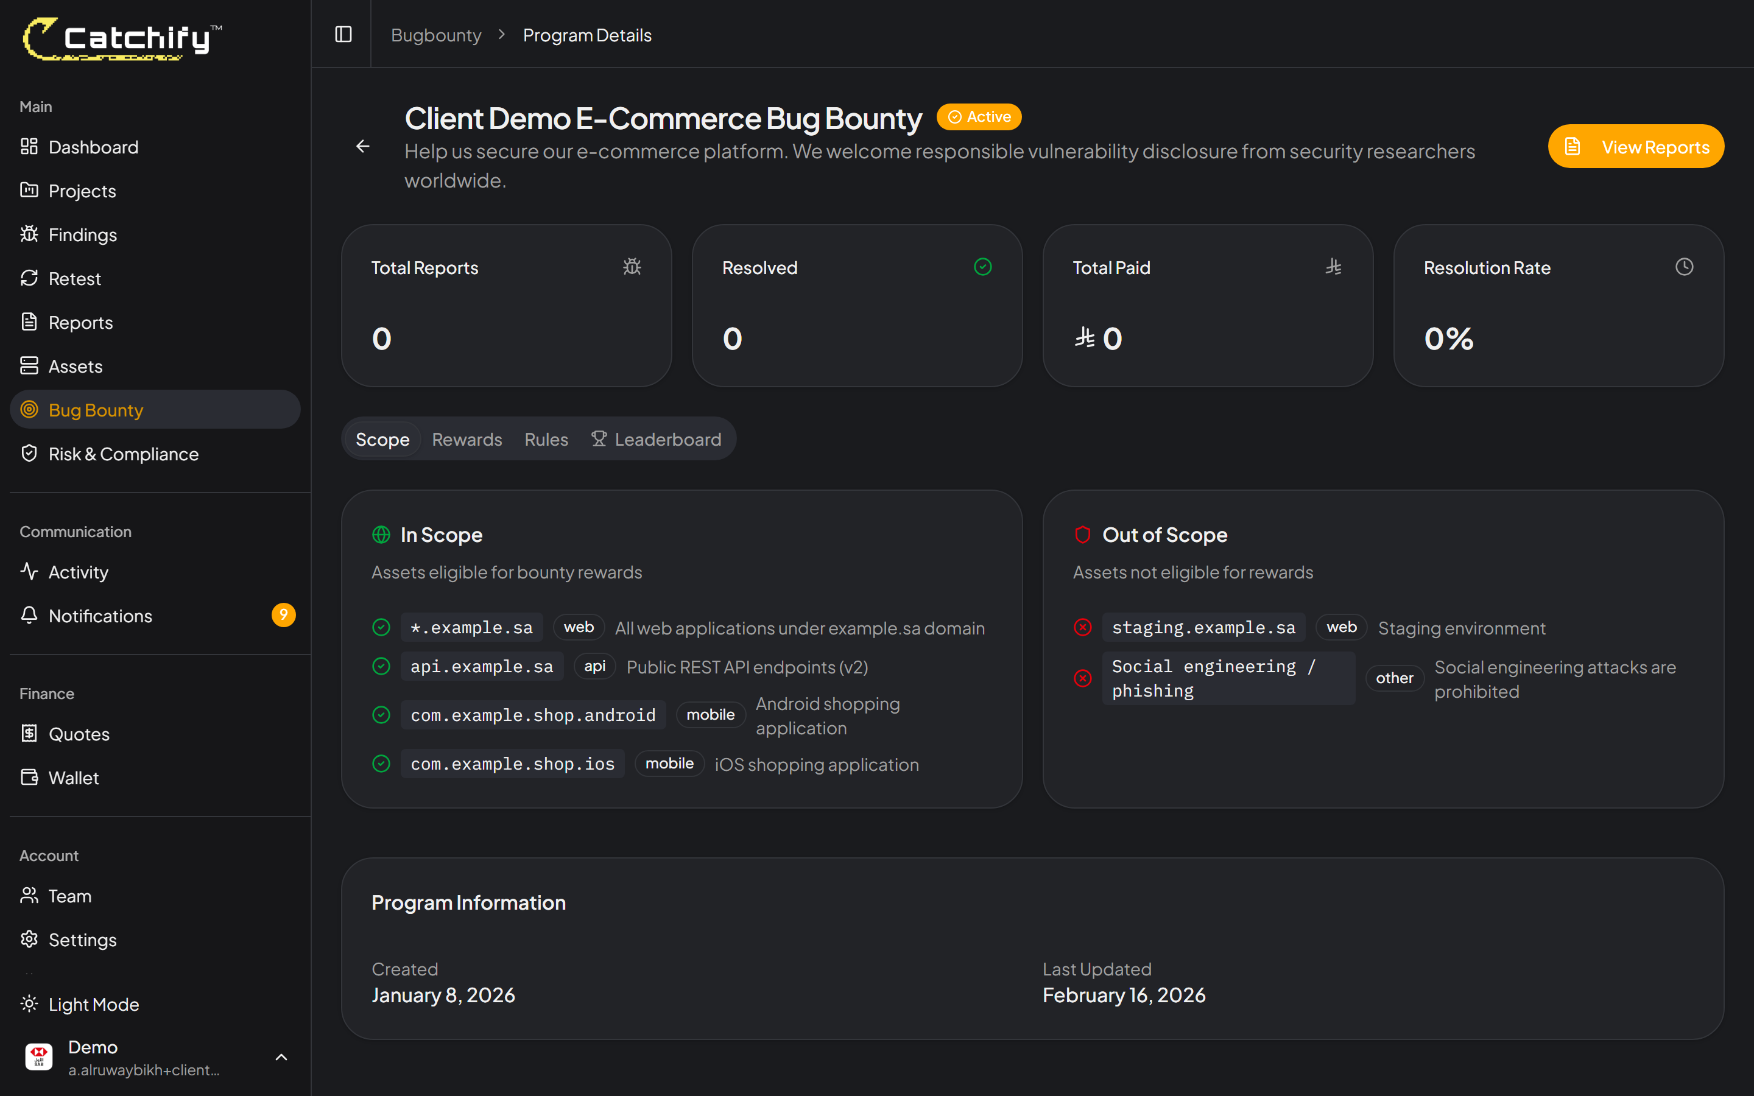Open the Leaderboard tab
The image size is (1754, 1096).
[657, 438]
